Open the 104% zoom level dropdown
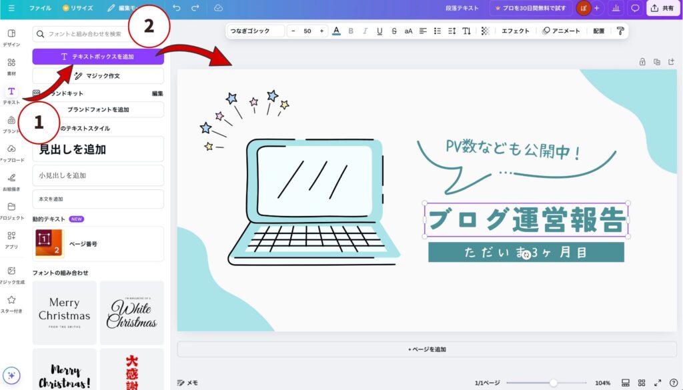This screenshot has height=390, width=683. (x=602, y=383)
